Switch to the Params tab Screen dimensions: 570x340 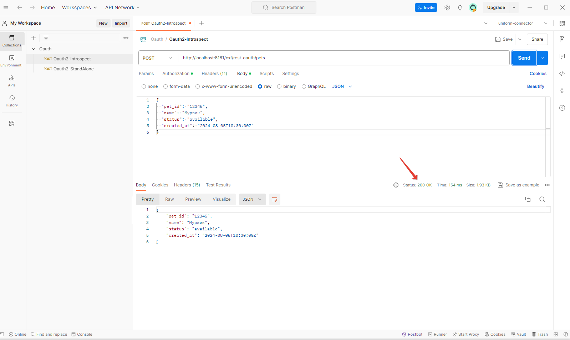(x=146, y=74)
